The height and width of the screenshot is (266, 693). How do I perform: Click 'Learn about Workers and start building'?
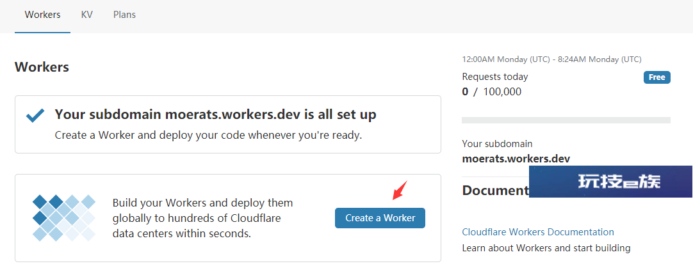click(x=546, y=248)
